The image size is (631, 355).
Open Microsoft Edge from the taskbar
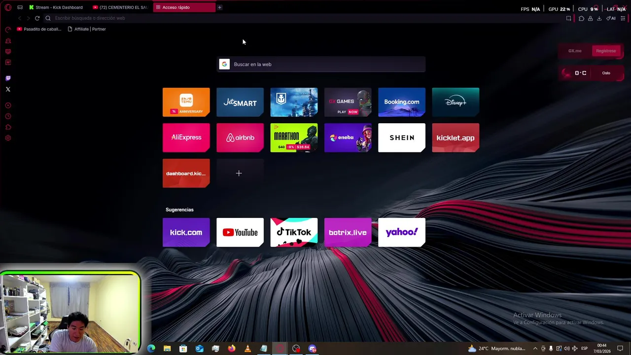151,349
